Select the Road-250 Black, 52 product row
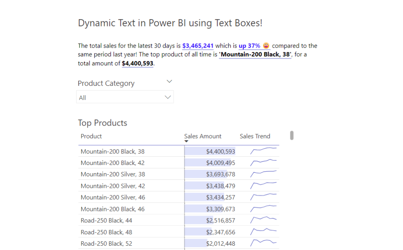Screen dimensions: 403x250 [106, 243]
